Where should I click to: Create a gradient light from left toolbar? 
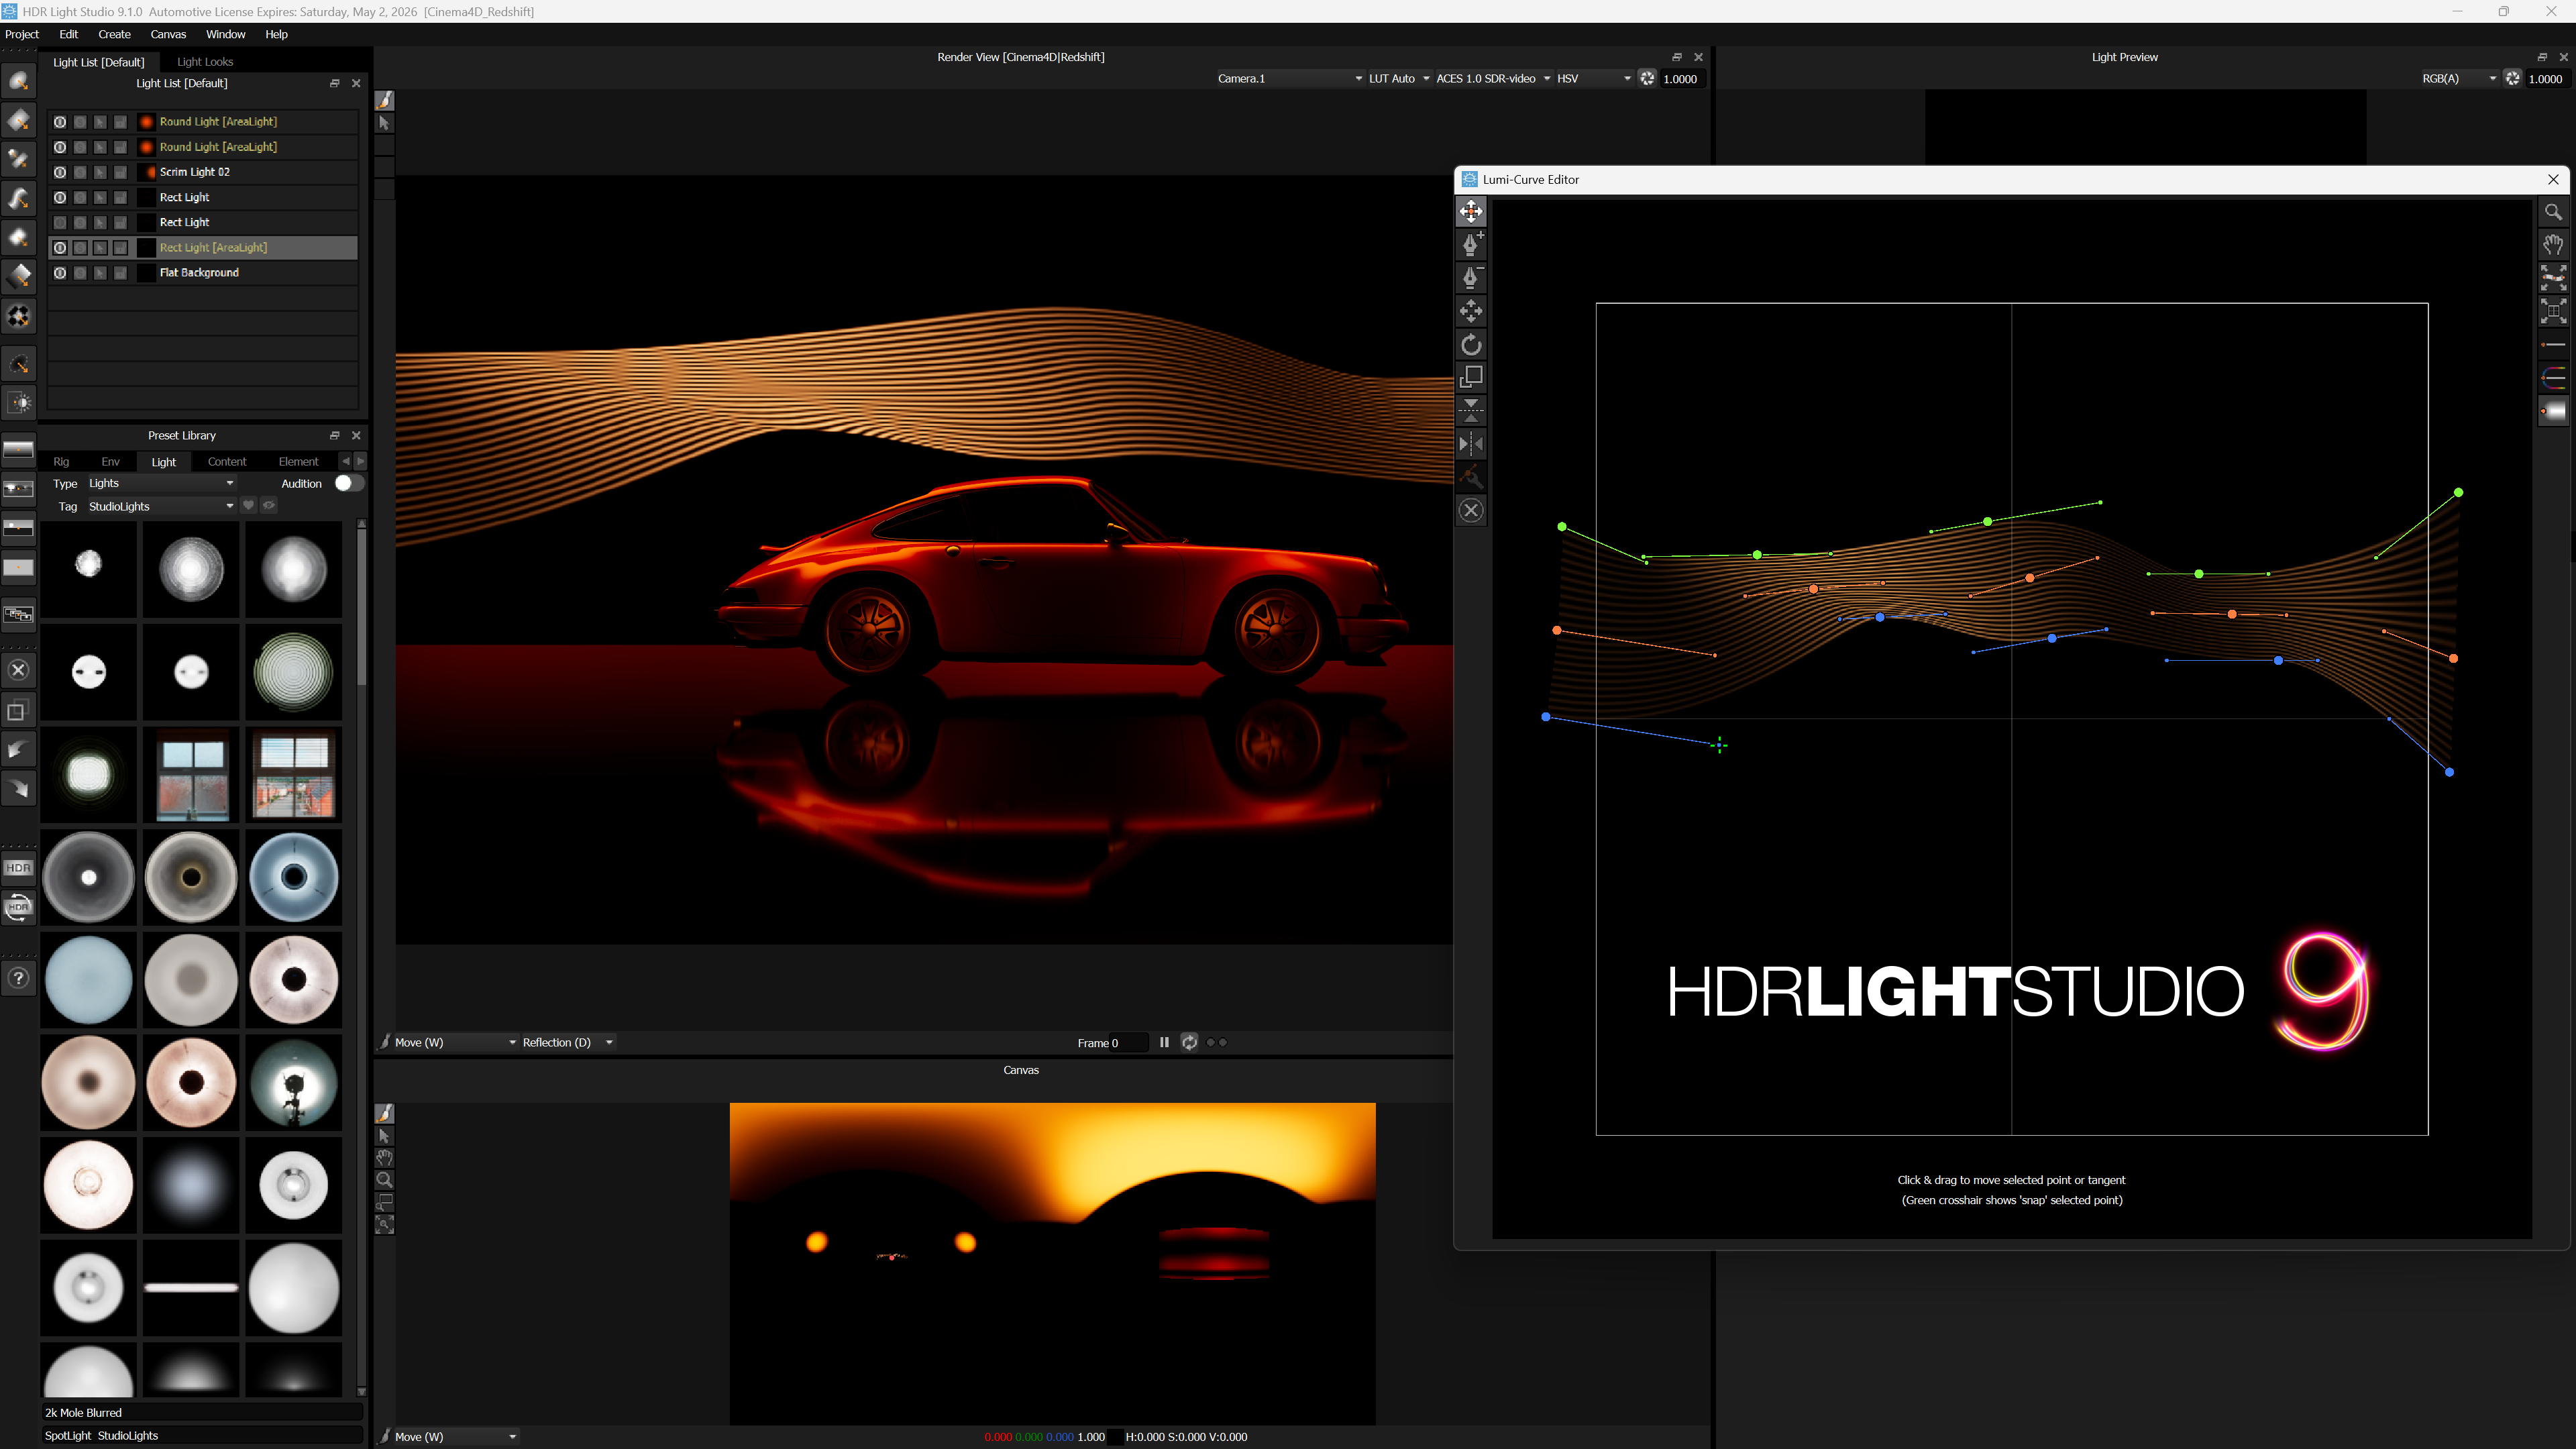click(x=19, y=277)
